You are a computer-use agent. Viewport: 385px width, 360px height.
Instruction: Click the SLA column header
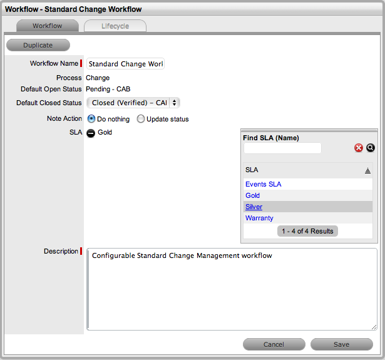[x=307, y=170]
